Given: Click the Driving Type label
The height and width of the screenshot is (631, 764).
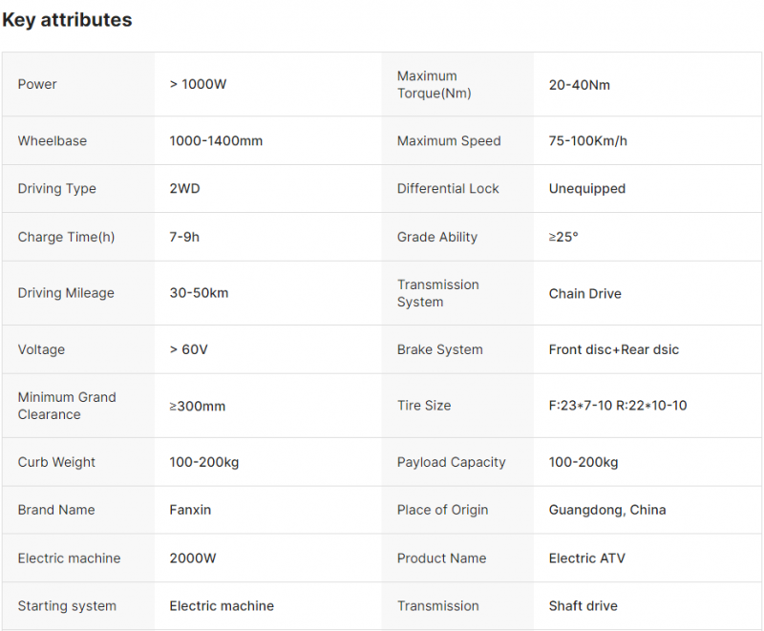Looking at the screenshot, I should [56, 188].
